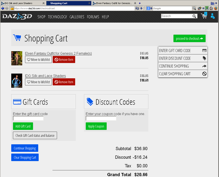This screenshot has width=219, height=177.
Task: Select CLEAR SHOPPING CART in side menu
Action: tap(183, 74)
